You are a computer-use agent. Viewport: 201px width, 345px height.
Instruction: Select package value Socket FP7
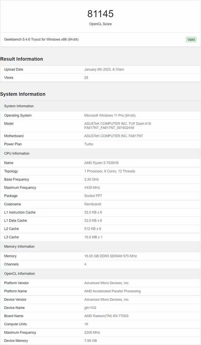tap(93, 196)
